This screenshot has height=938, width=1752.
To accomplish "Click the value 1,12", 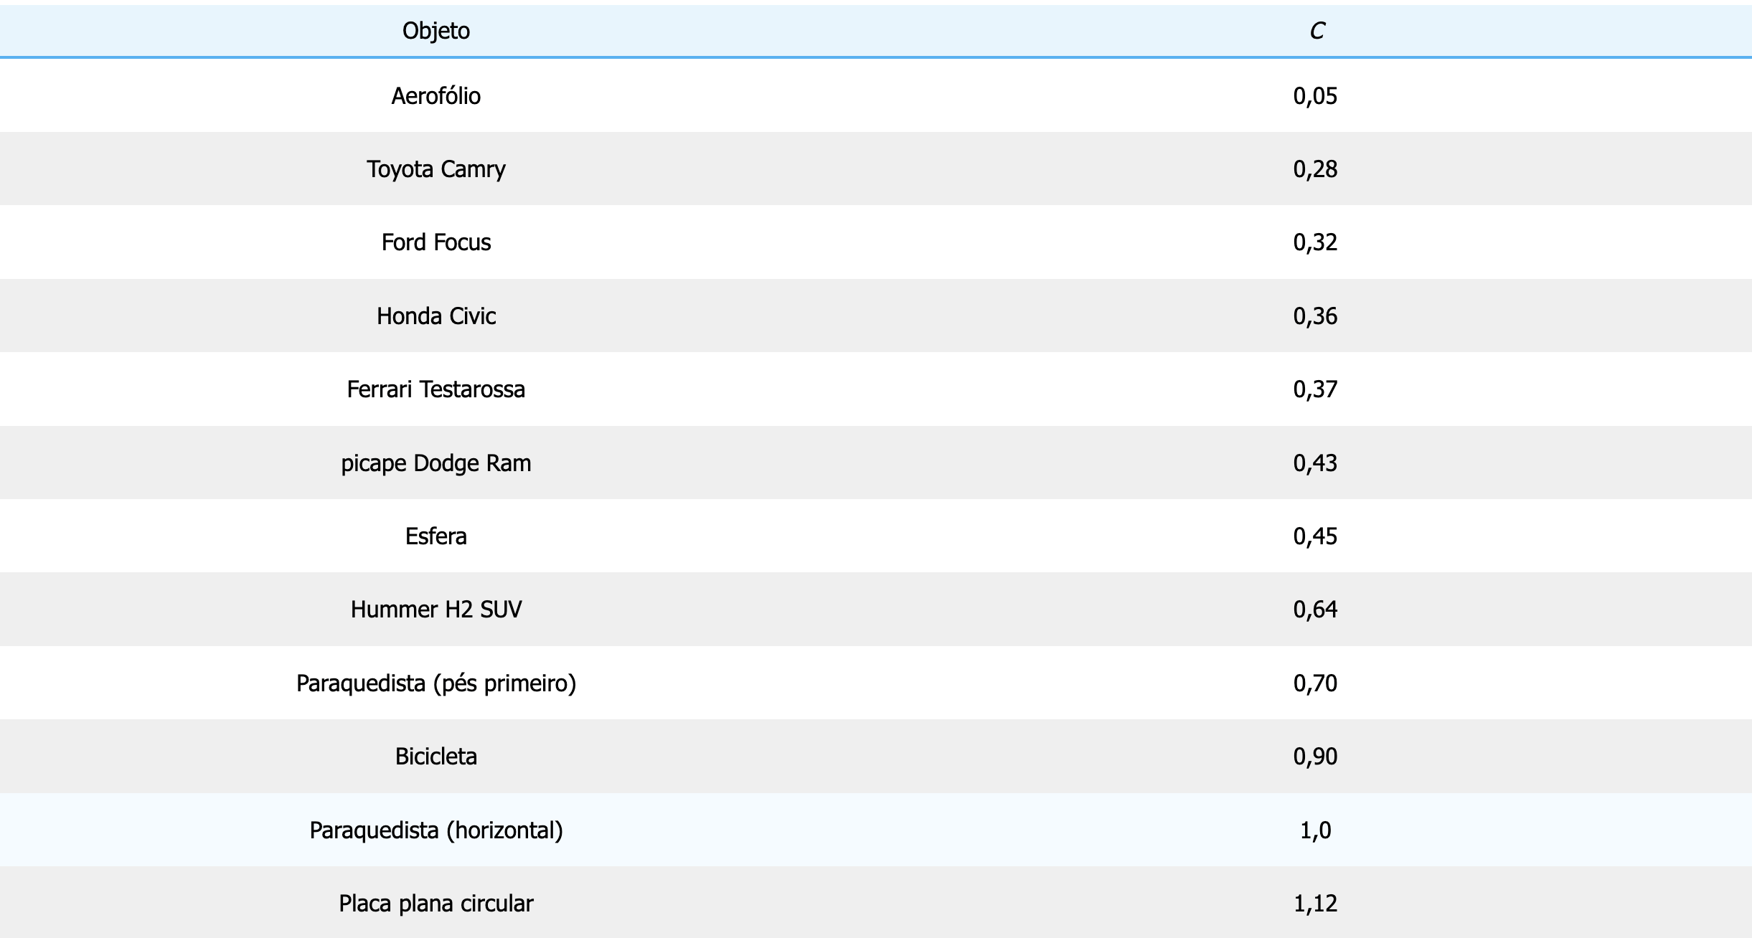I will pyautogui.click(x=1315, y=904).
